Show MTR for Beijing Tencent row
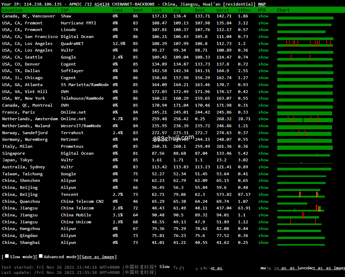Screen dimensions: 345x277 pyautogui.click(x=263, y=194)
